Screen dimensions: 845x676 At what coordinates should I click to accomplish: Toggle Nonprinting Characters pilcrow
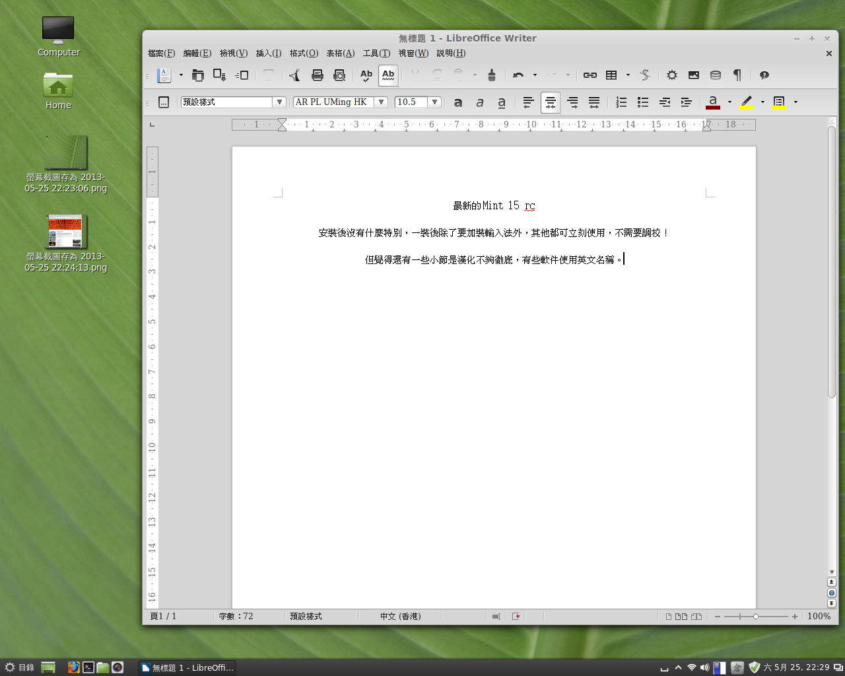click(x=737, y=75)
